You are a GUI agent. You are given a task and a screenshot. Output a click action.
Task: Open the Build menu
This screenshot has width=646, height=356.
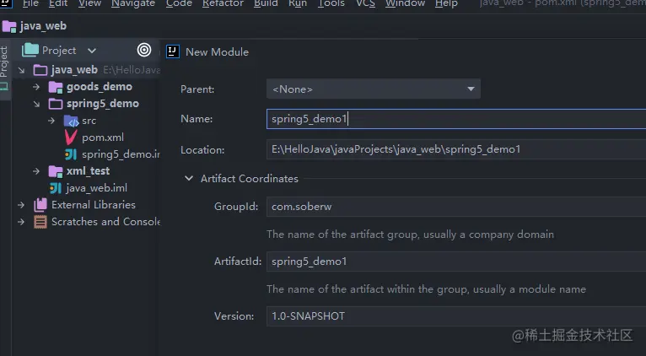[x=266, y=3]
